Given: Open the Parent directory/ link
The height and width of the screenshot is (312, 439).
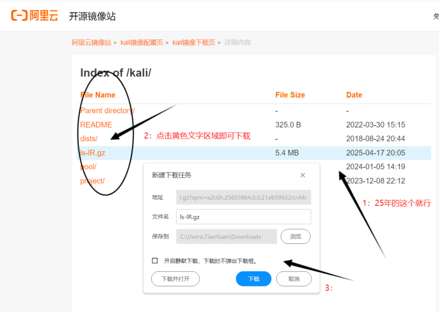Looking at the screenshot, I should click(107, 111).
